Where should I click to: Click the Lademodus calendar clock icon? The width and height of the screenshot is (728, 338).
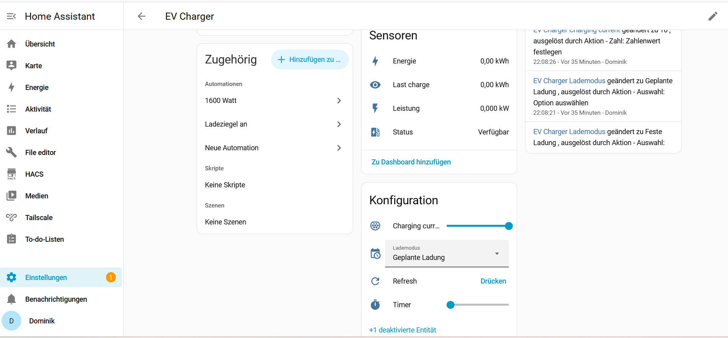(375, 254)
